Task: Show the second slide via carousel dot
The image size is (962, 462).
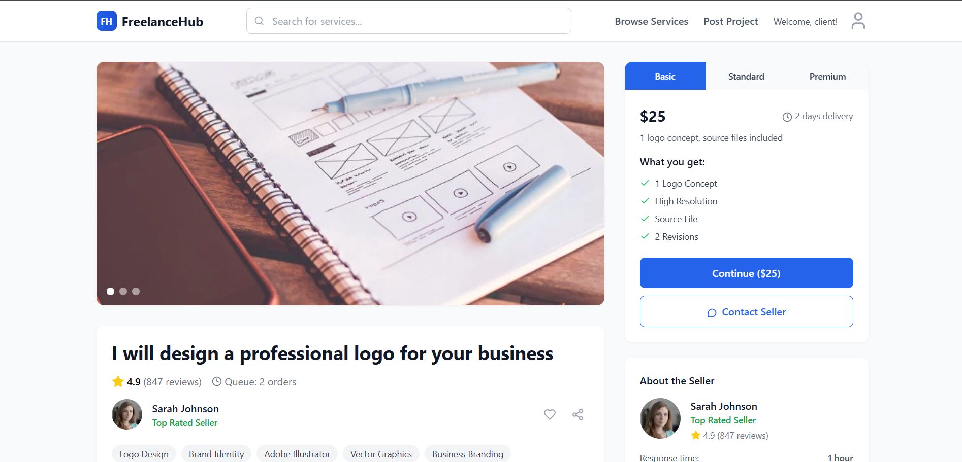Action: coord(123,291)
